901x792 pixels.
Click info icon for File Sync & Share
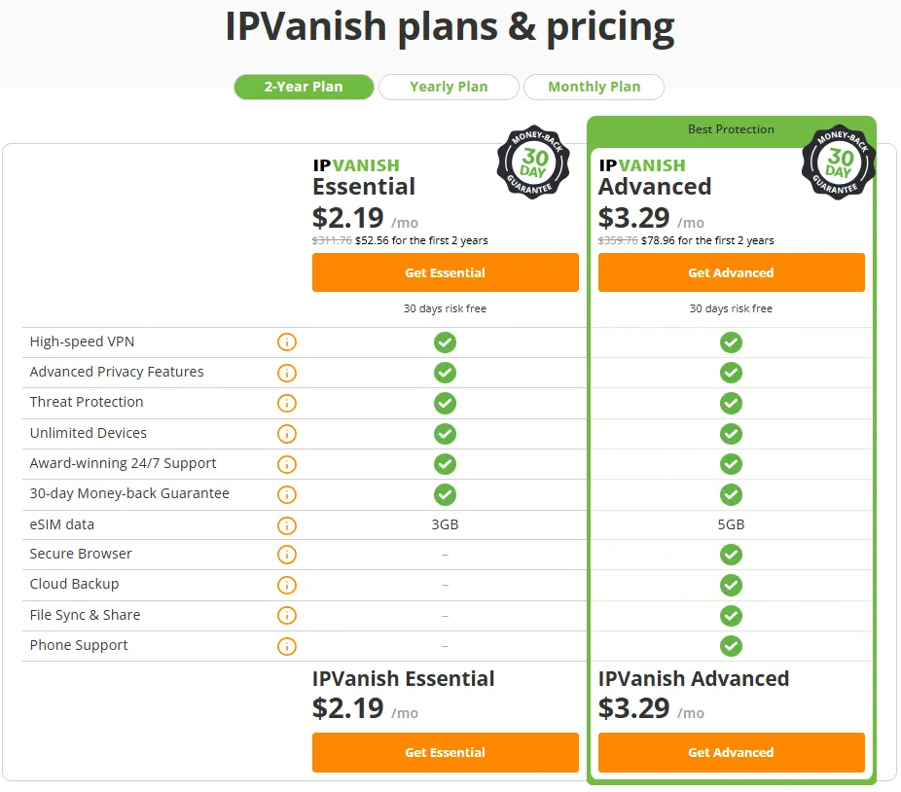[x=286, y=616]
